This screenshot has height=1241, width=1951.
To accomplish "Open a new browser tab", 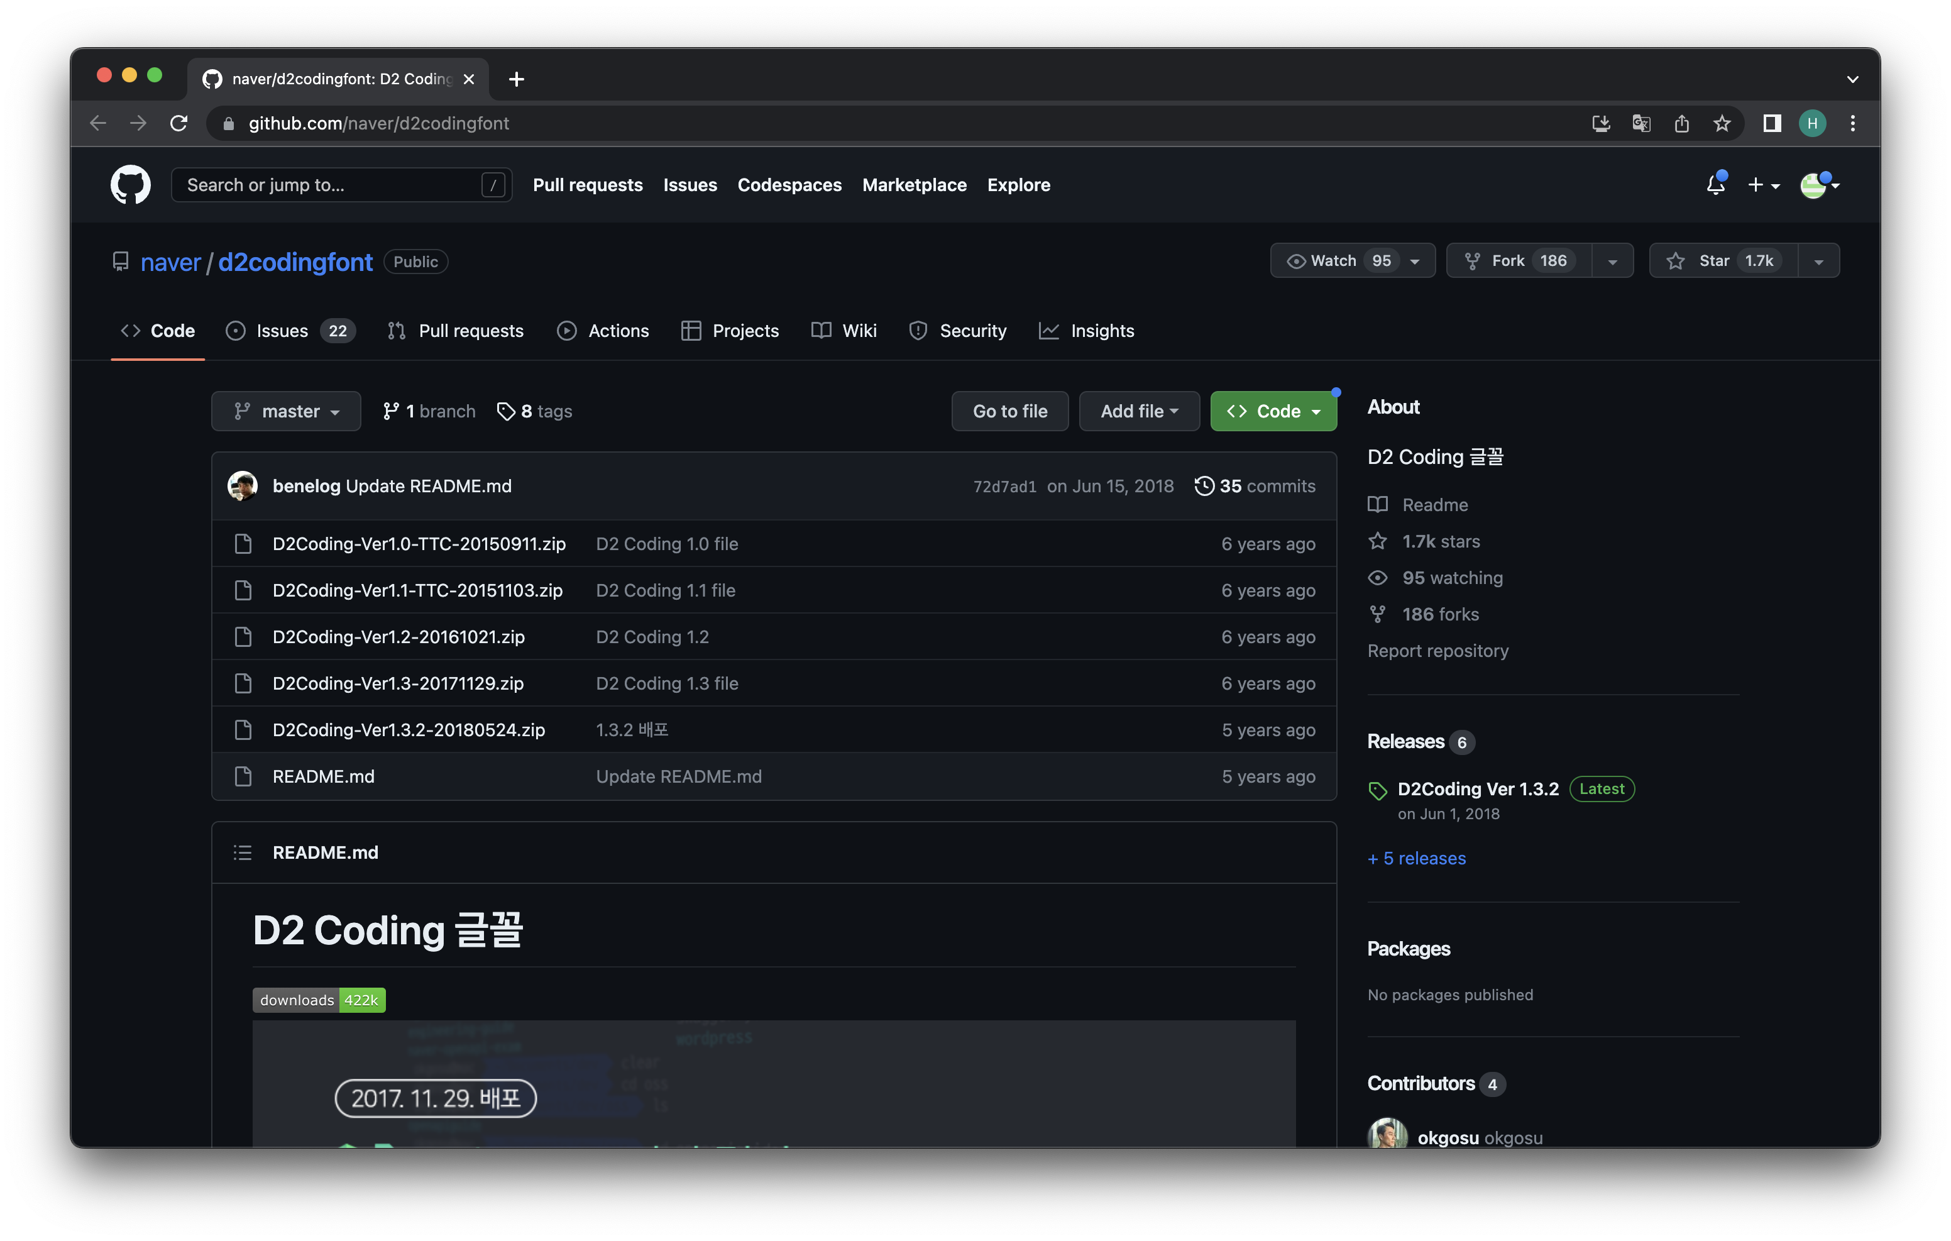I will 516,79.
